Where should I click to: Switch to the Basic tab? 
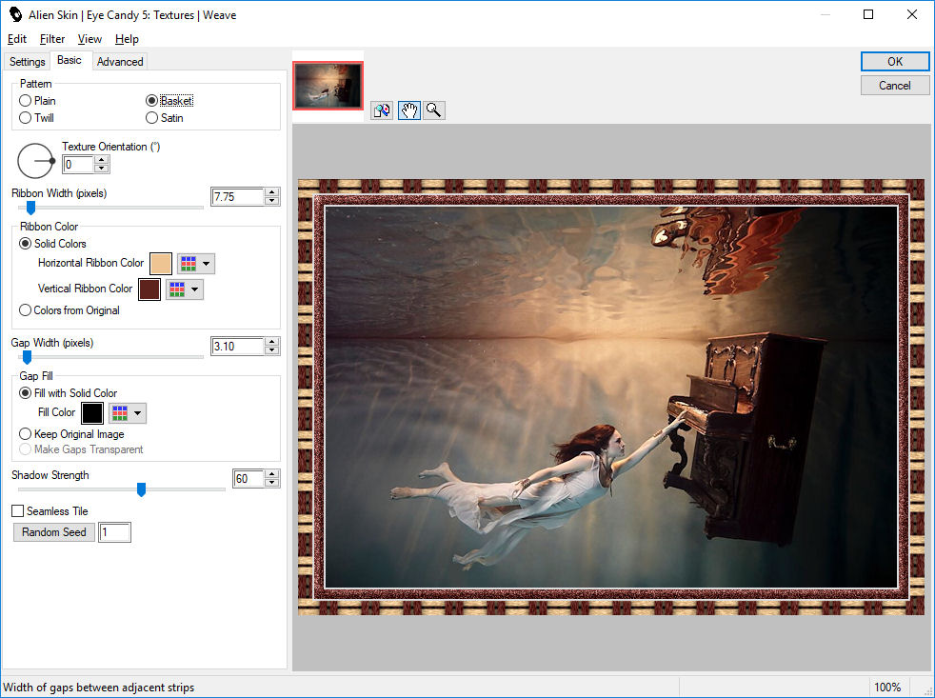pyautogui.click(x=70, y=60)
